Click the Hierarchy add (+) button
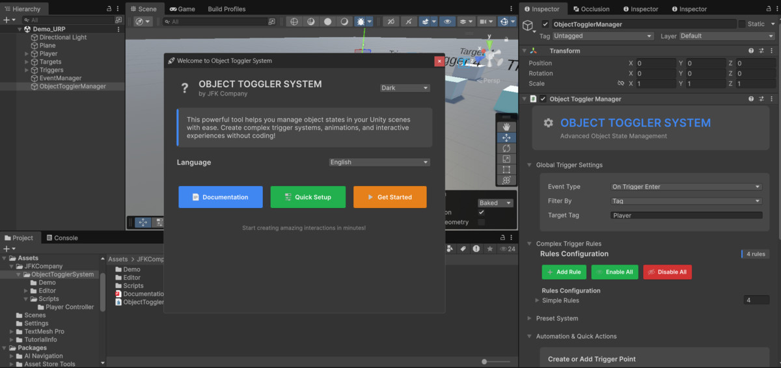Image resolution: width=781 pixels, height=368 pixels. (6, 20)
